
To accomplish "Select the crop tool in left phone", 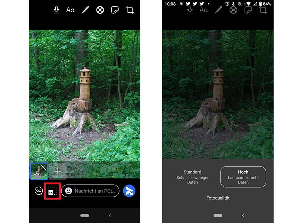I will 130,10.
